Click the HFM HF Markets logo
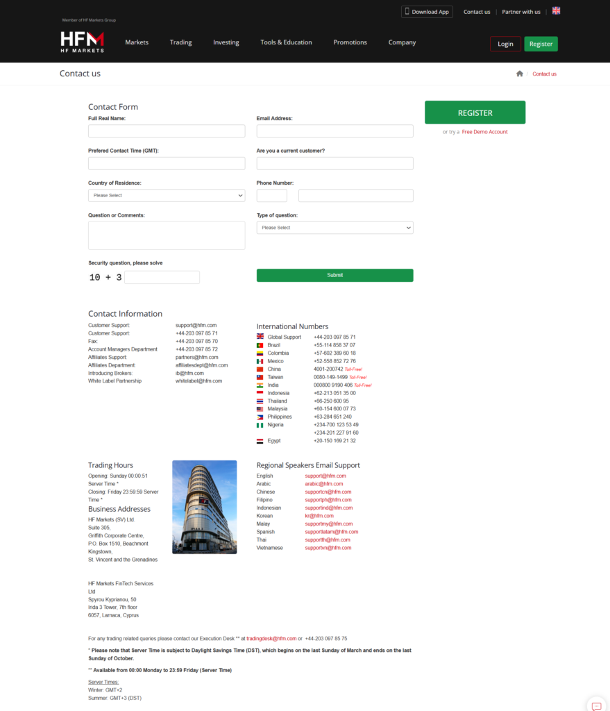Image resolution: width=610 pixels, height=711 pixels. click(83, 42)
